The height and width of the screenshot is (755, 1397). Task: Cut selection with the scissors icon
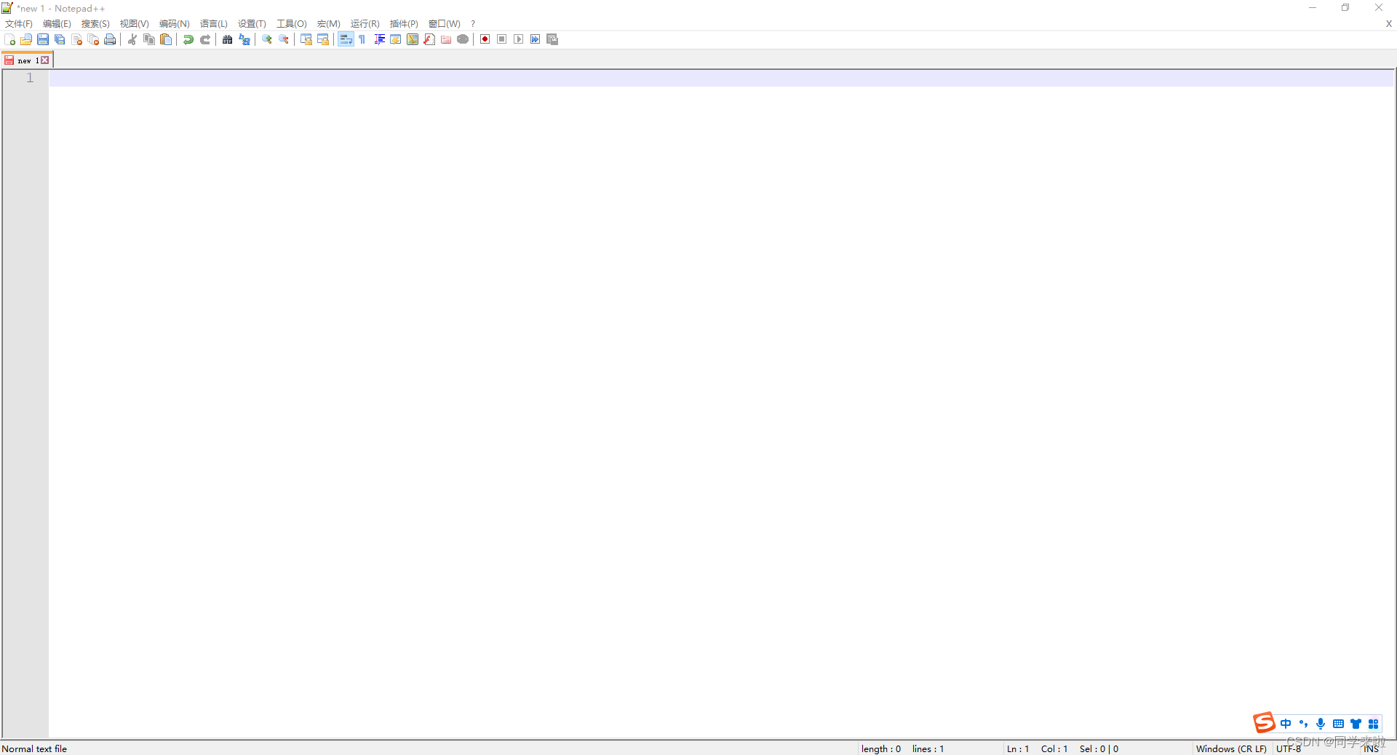coord(132,39)
